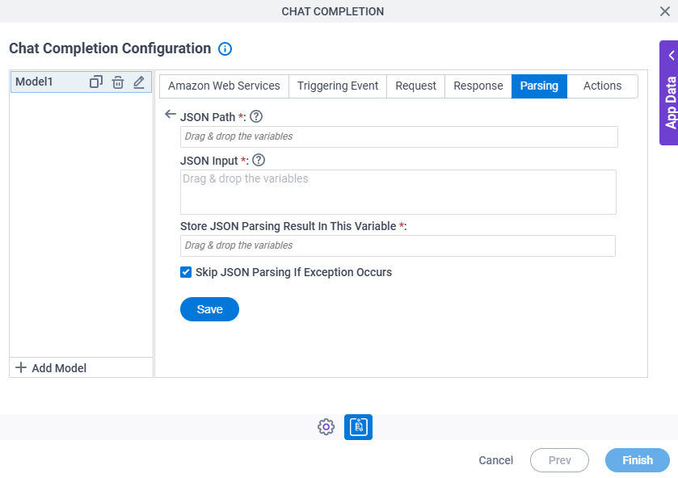
Task: Click the Cancel button
Action: pos(496,461)
